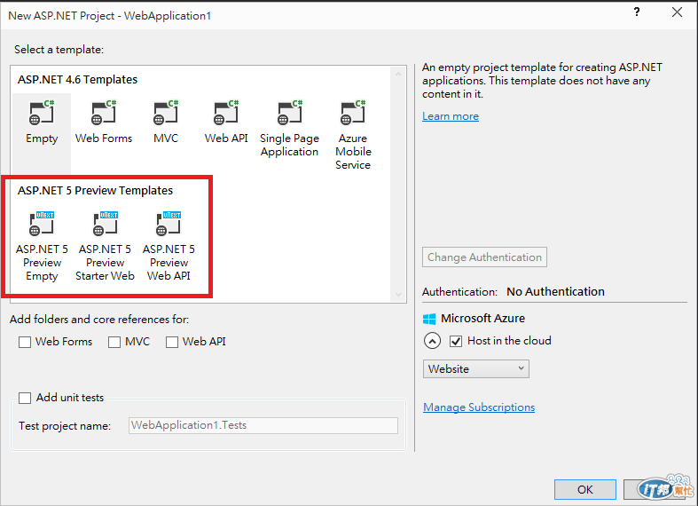698x506 pixels.
Task: Click the Test project name label
Action: [x=65, y=426]
